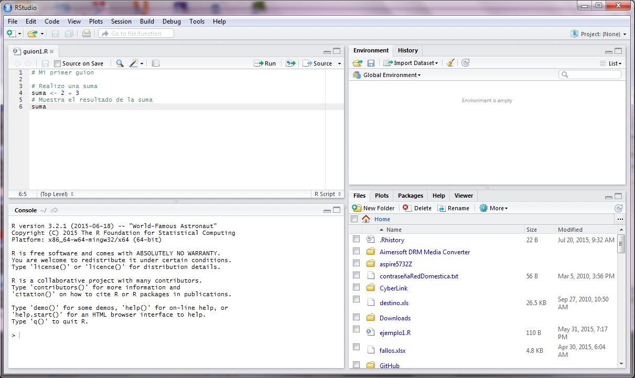Click the Source button in editor
Image resolution: width=635 pixels, height=378 pixels.
[x=317, y=63]
